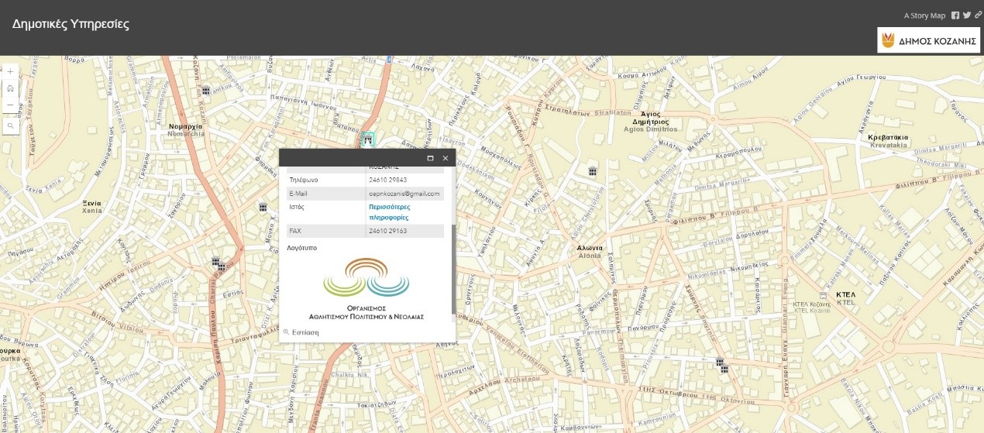Select the highlighted building marker above popup
The width and height of the screenshot is (984, 433).
coord(367,139)
